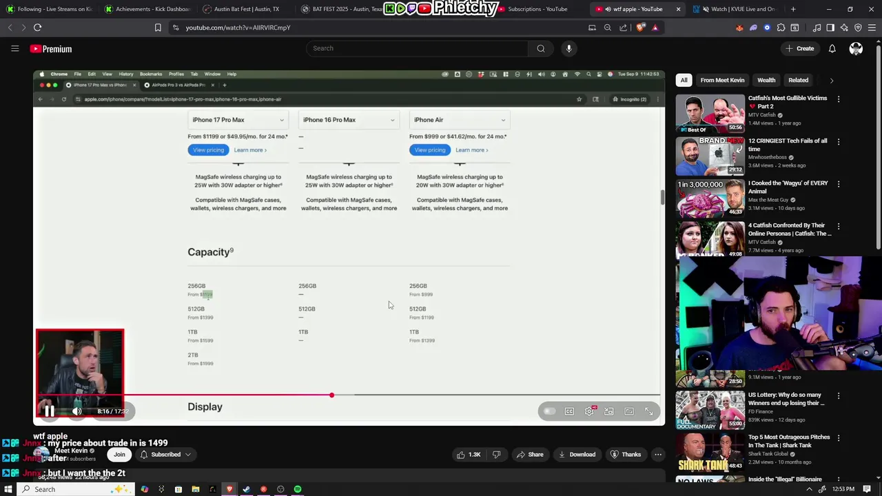Reload the page in the browser
882x496 pixels.
pos(37,28)
